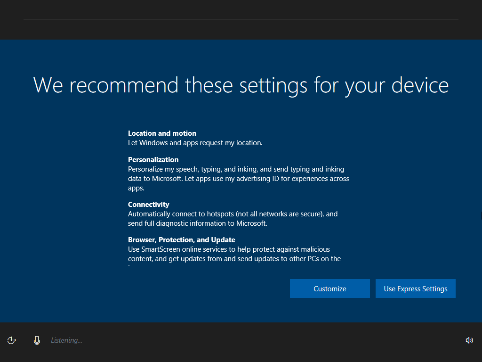Click the get updates from other PCs line
Image resolution: width=482 pixels, height=362 pixels.
(x=234, y=259)
